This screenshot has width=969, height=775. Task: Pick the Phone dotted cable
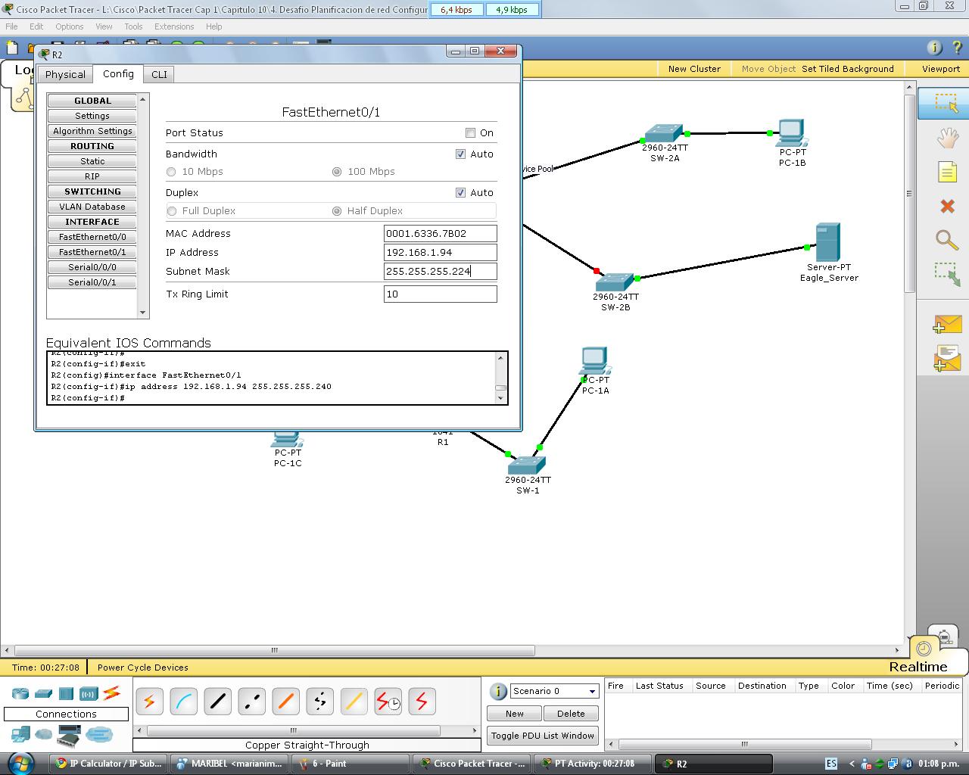click(319, 702)
